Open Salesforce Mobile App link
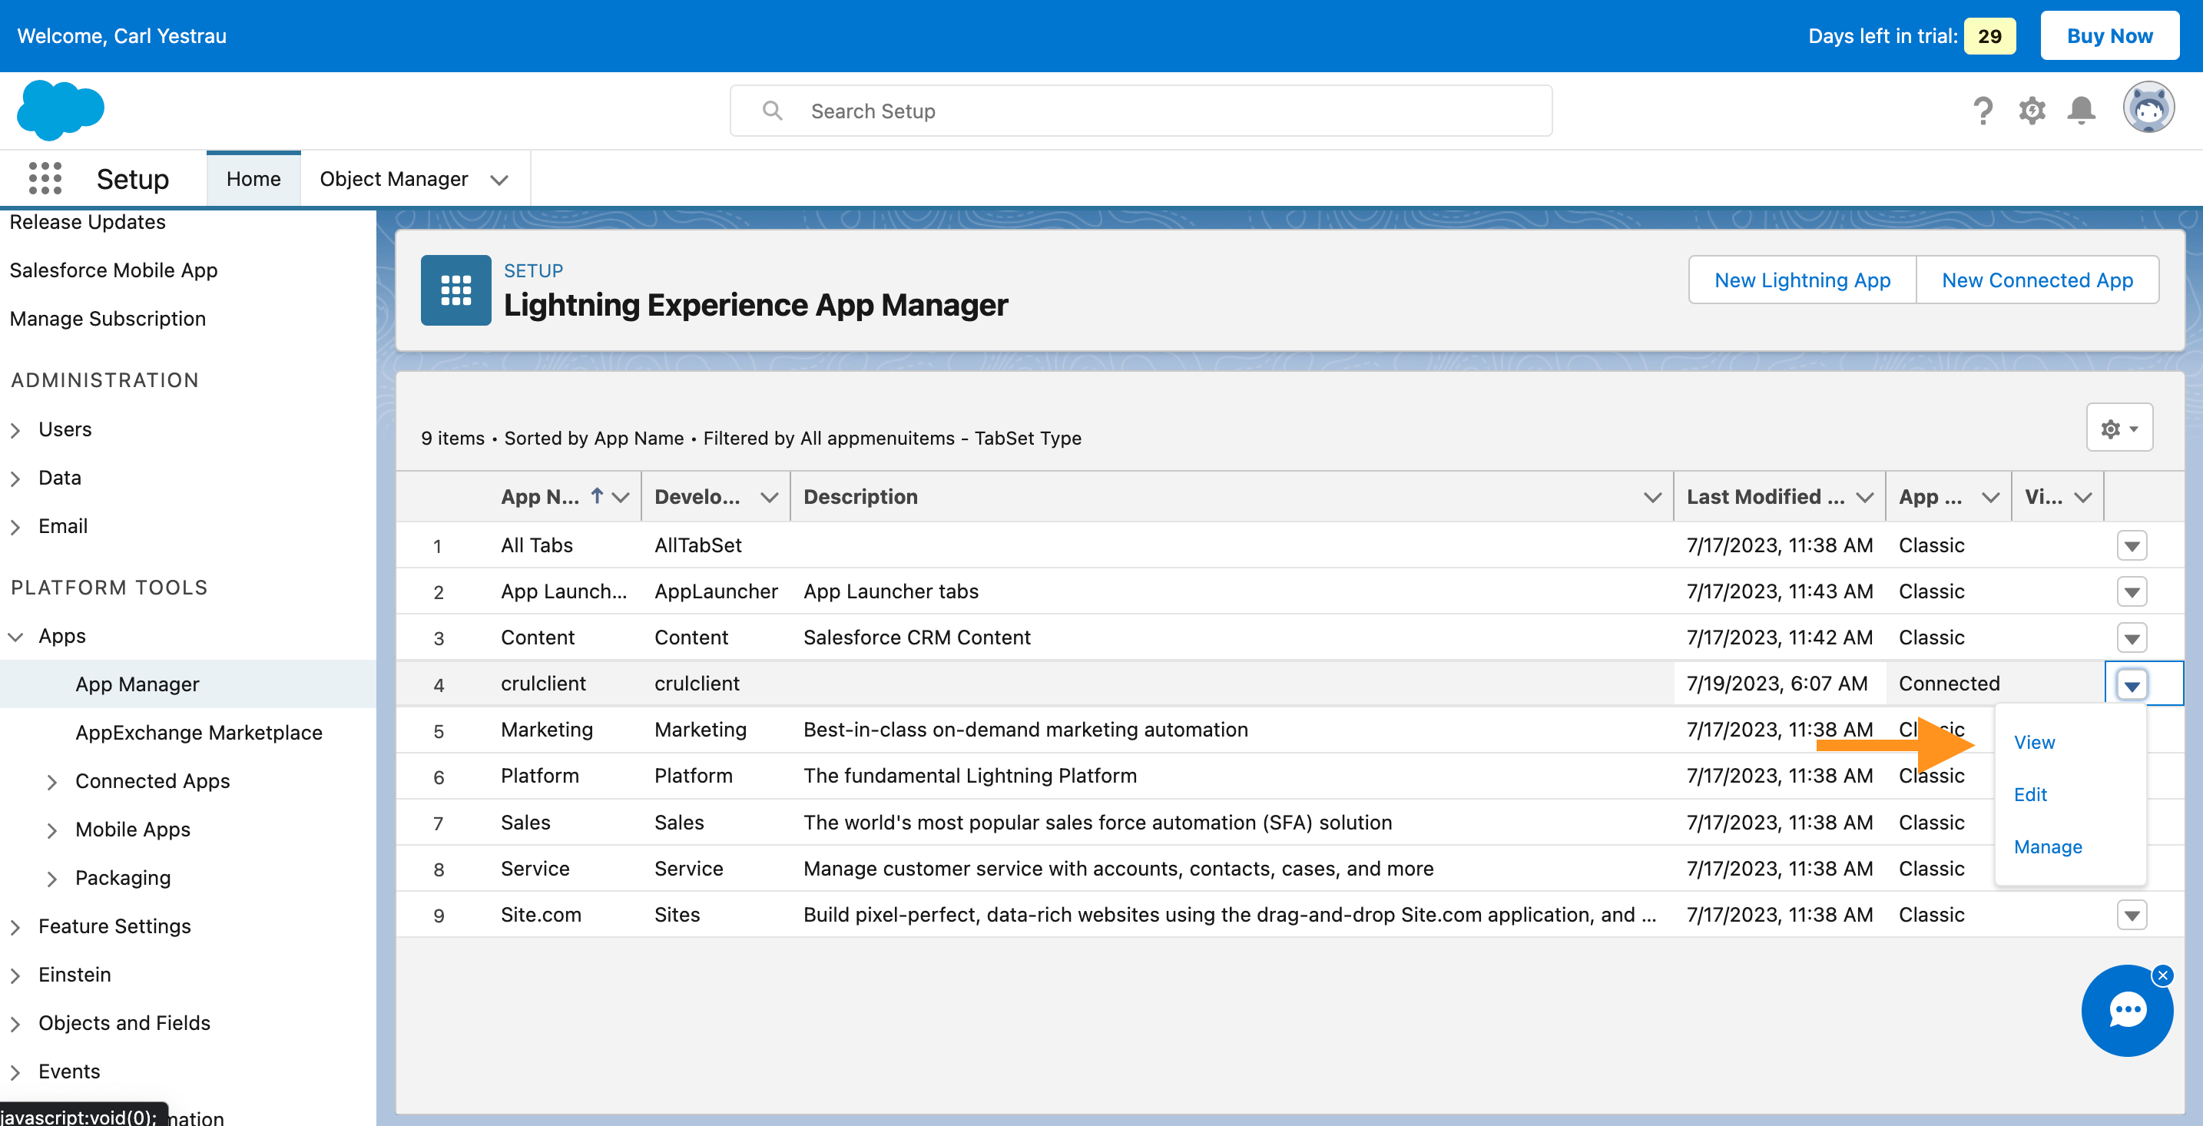Screen dimensions: 2203x1126 coord(114,270)
